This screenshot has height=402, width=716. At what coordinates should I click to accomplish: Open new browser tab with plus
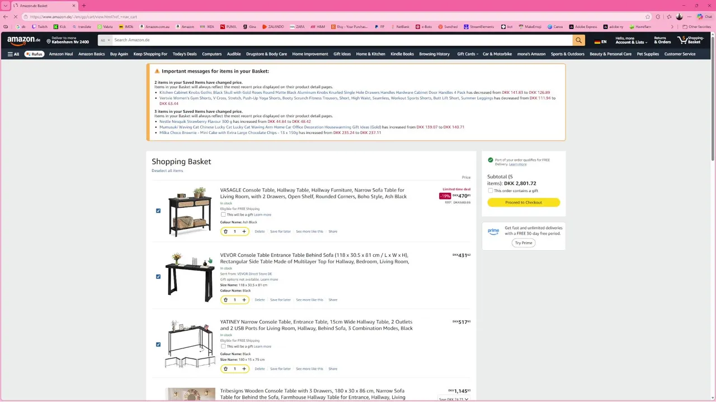(83, 6)
